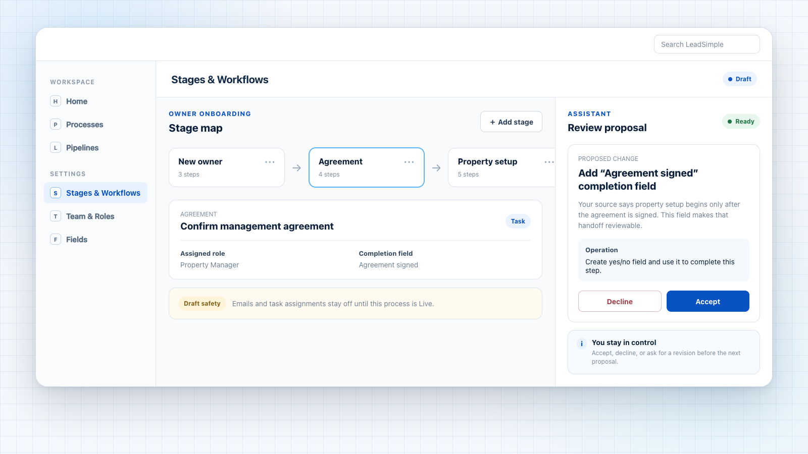The width and height of the screenshot is (808, 454).
Task: Click the Completion field label
Action: tap(386, 254)
